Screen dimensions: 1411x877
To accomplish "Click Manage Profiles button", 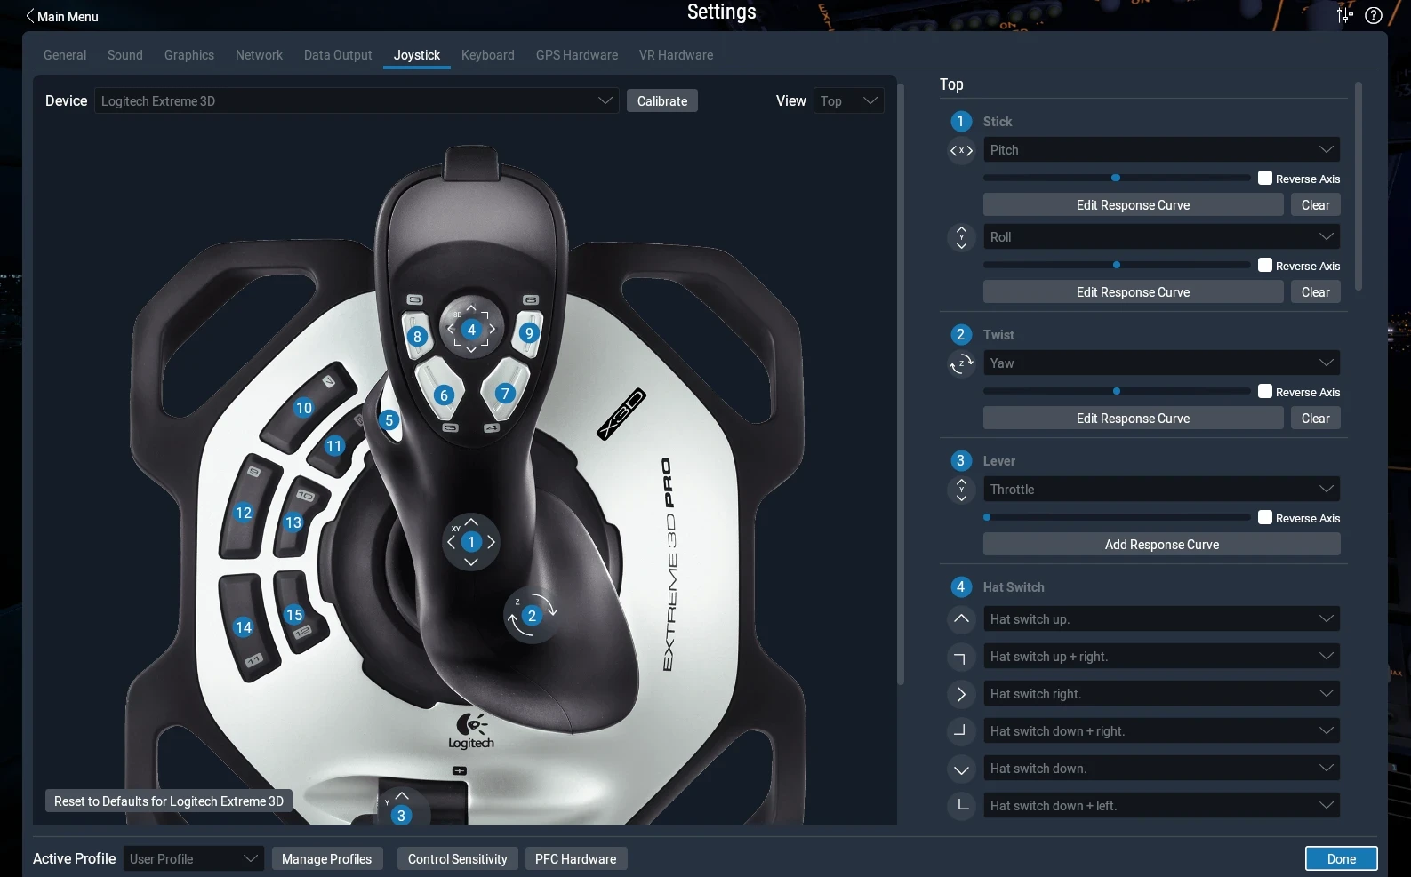I will pyautogui.click(x=327, y=858).
